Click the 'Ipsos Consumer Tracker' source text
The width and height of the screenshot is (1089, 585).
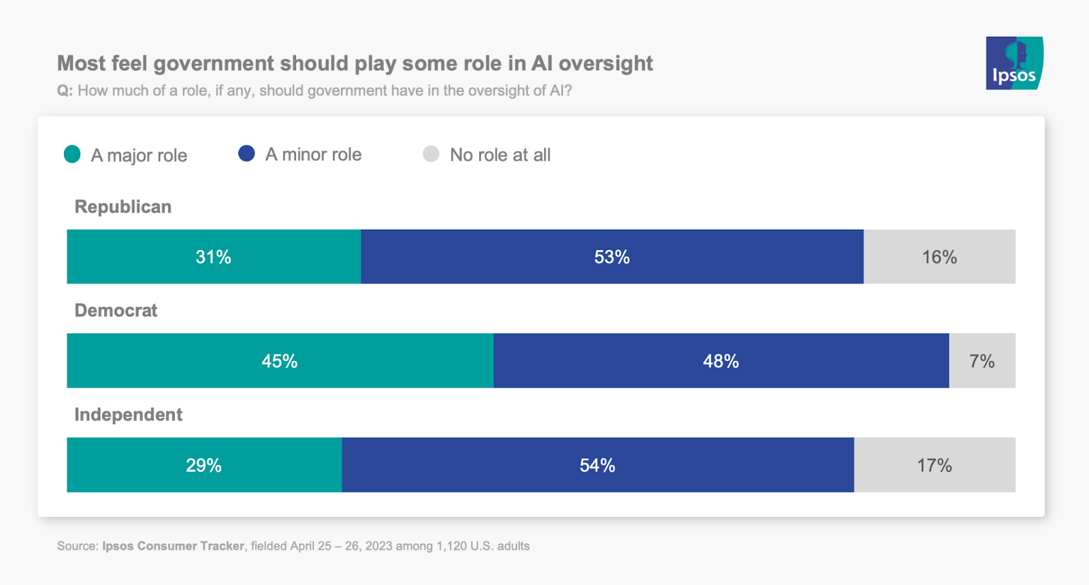click(x=173, y=546)
